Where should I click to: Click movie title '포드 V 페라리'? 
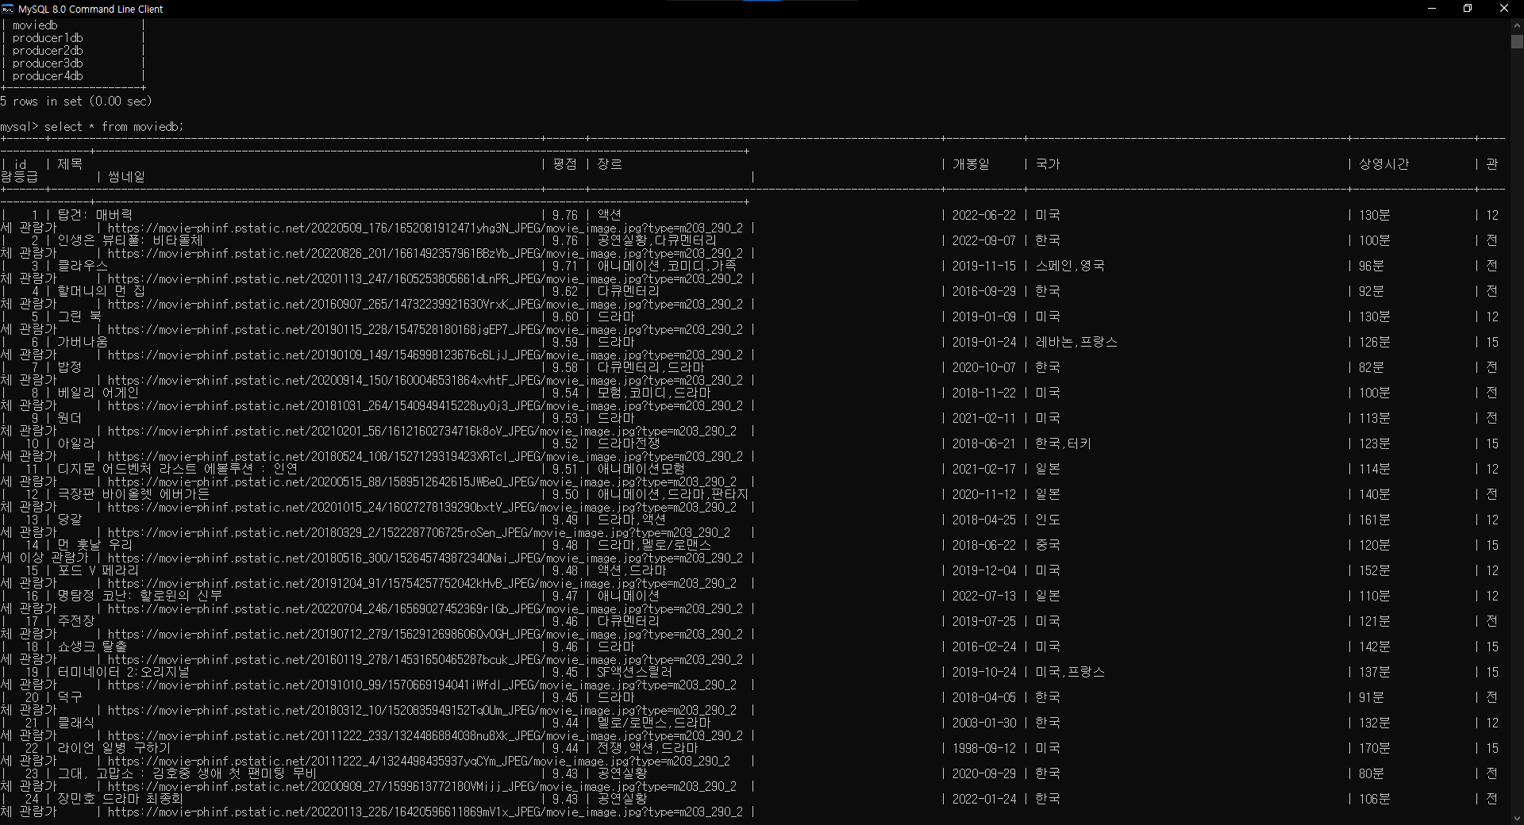pyautogui.click(x=98, y=570)
